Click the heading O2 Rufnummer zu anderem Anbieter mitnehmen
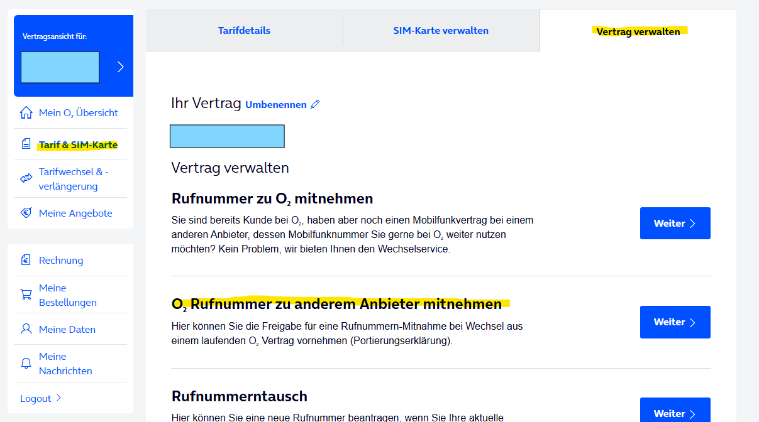Screen dimensions: 759x422 coord(336,305)
